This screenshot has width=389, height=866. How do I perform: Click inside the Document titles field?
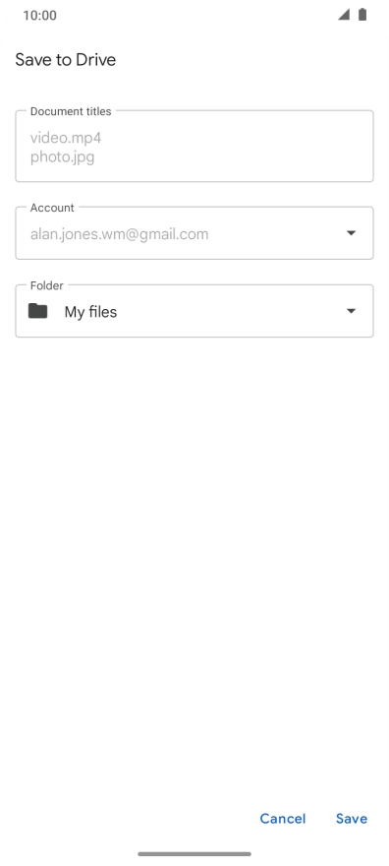pos(194,146)
